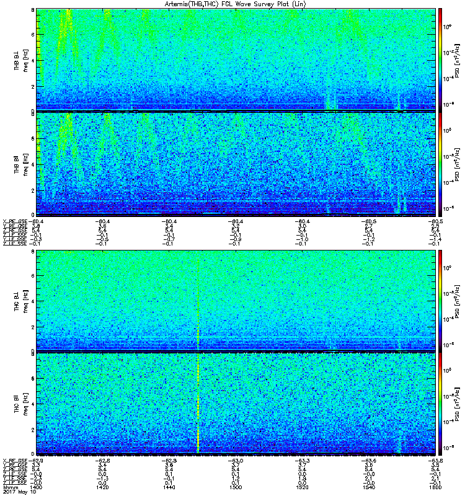Click the 1440 time tick label

(169, 487)
